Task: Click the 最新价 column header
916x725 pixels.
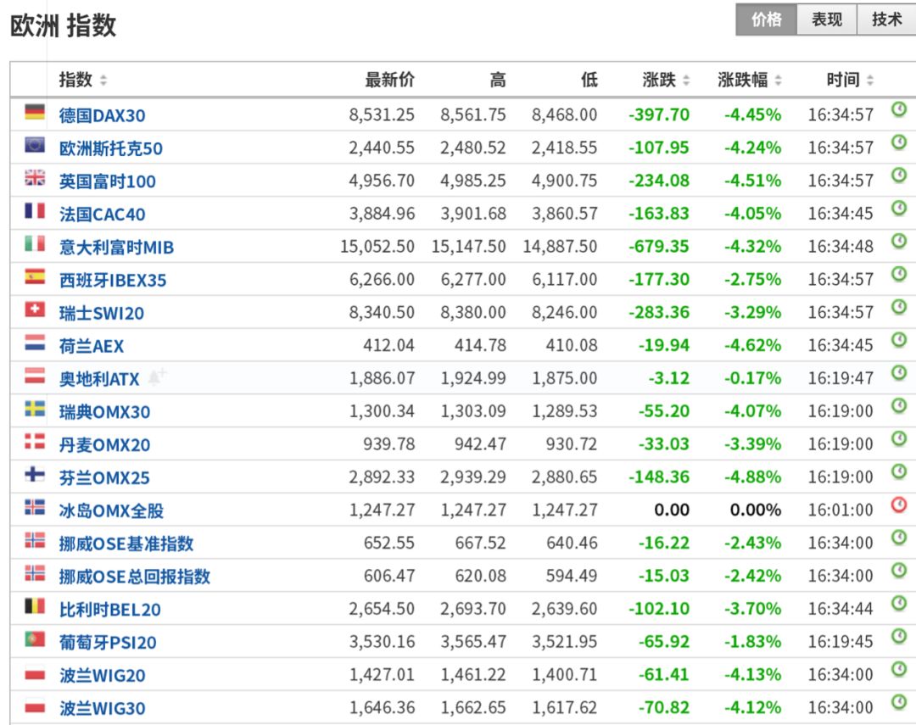Action: pyautogui.click(x=389, y=81)
